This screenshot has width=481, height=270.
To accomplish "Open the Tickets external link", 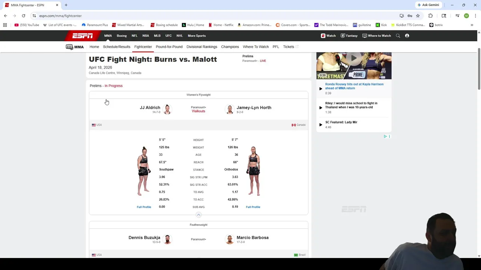I will click(290, 47).
